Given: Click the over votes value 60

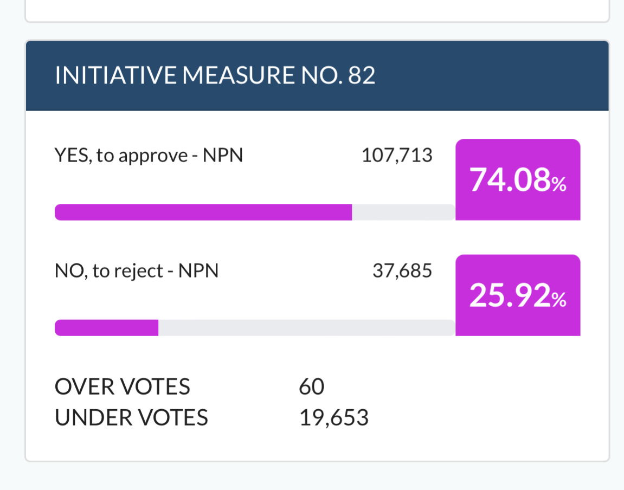Looking at the screenshot, I should (x=312, y=387).
